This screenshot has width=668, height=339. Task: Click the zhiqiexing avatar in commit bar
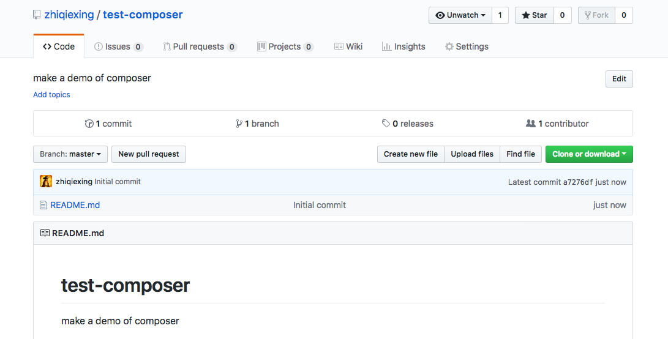coord(45,181)
